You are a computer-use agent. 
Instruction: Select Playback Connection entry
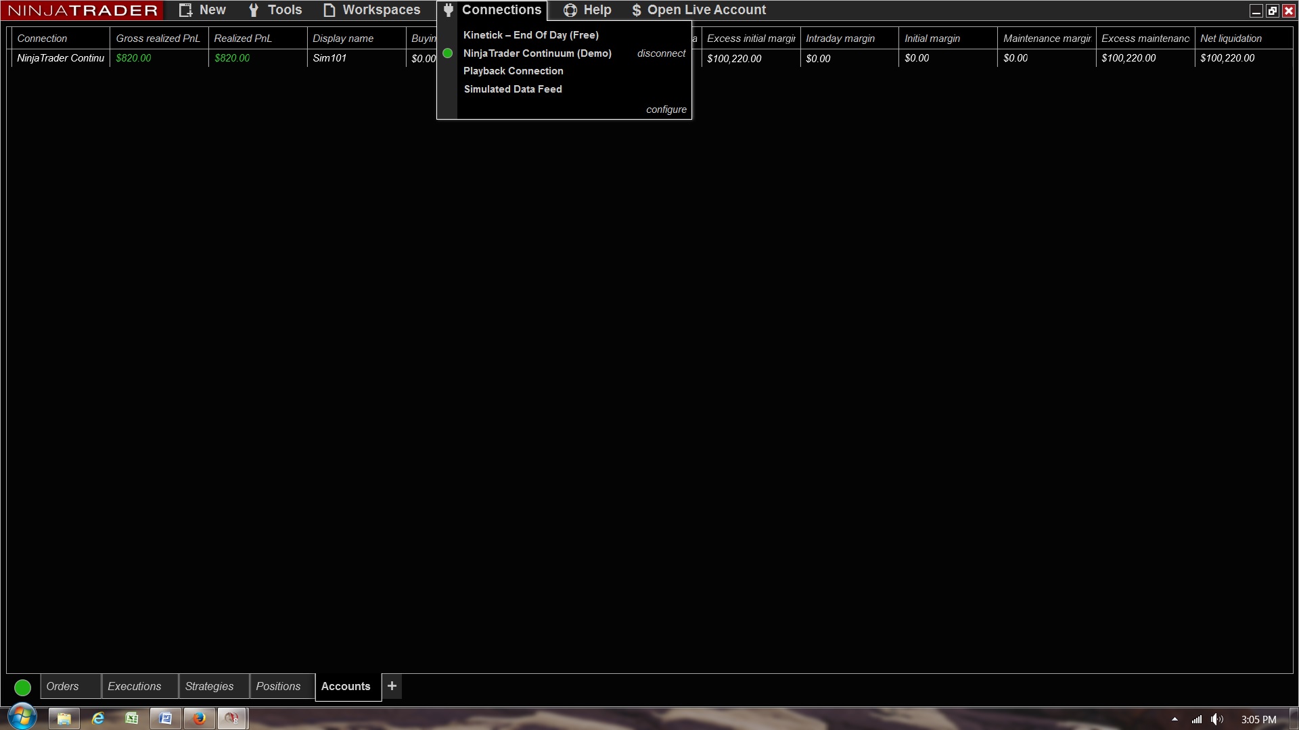coord(513,71)
